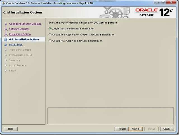Click the Summary step text

[15, 60]
